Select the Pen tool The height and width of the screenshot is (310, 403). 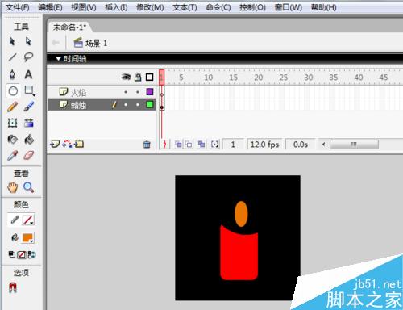pos(12,74)
